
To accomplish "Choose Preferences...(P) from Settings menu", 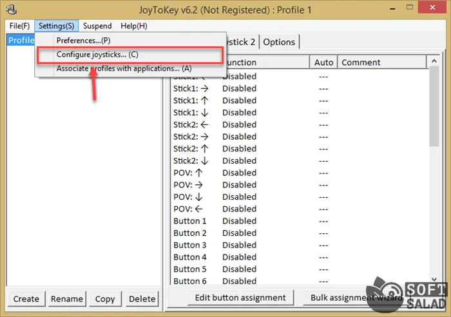I will click(x=130, y=41).
